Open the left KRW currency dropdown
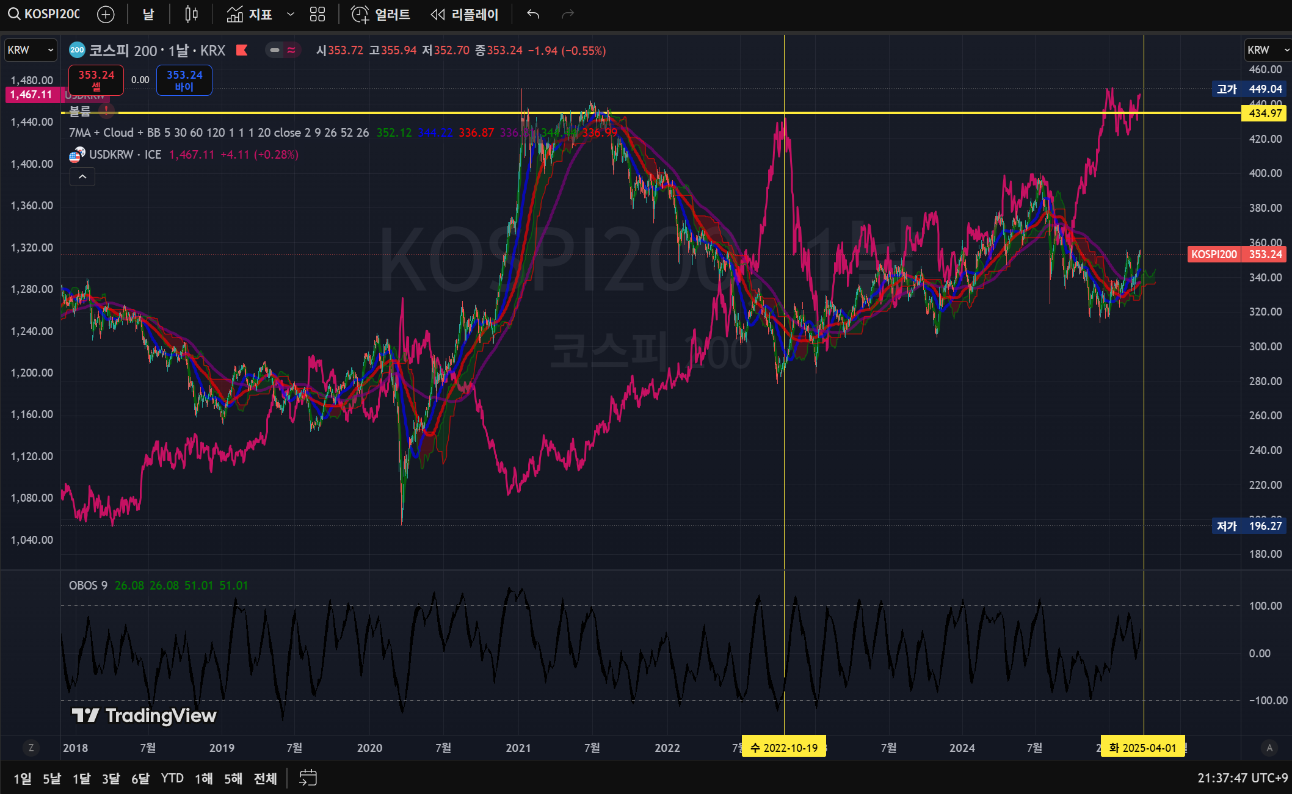Image resolution: width=1292 pixels, height=794 pixels. [31, 50]
